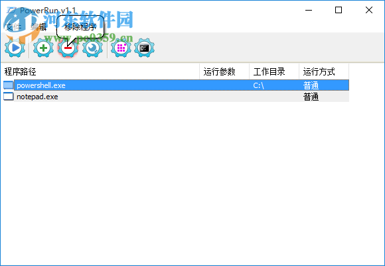Image resolution: width=385 pixels, height=266 pixels.
Task: Click the PowerRun title bar app icon
Action: click(x=11, y=11)
